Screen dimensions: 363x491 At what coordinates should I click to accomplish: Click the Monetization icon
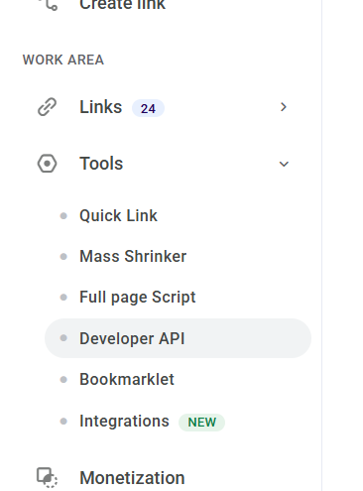click(47, 477)
